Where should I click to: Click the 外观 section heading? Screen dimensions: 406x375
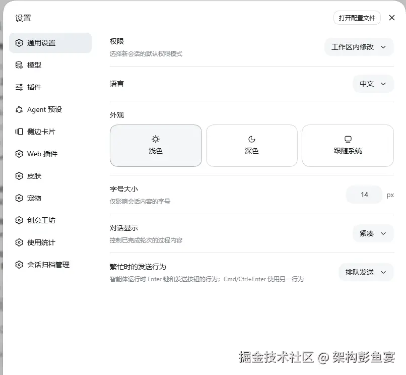[117, 115]
